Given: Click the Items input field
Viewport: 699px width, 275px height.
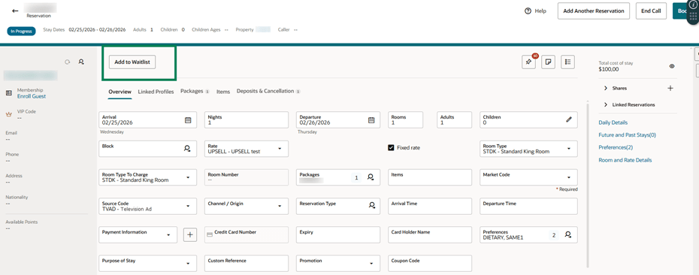Looking at the screenshot, I should coord(430,177).
